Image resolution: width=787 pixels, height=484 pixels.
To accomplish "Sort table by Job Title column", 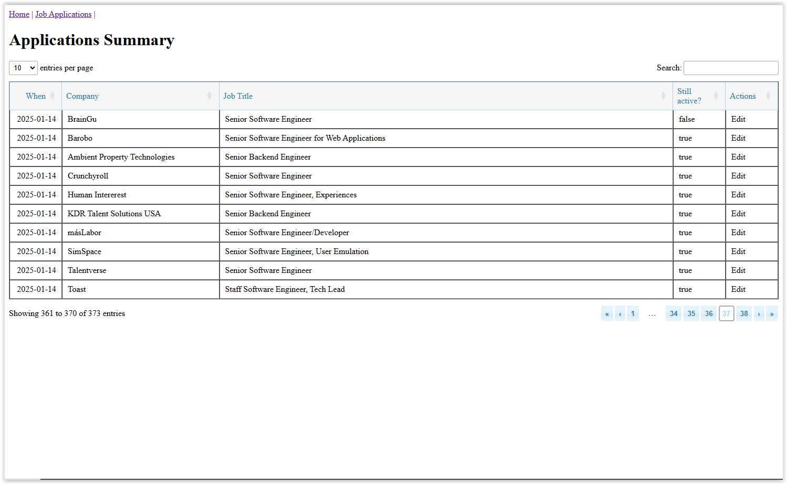I will tap(446, 96).
